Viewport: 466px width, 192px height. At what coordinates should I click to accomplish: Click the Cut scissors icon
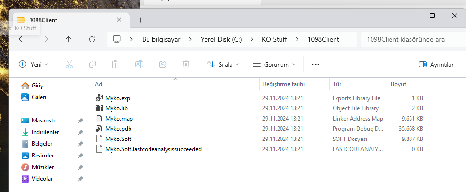[69, 64]
